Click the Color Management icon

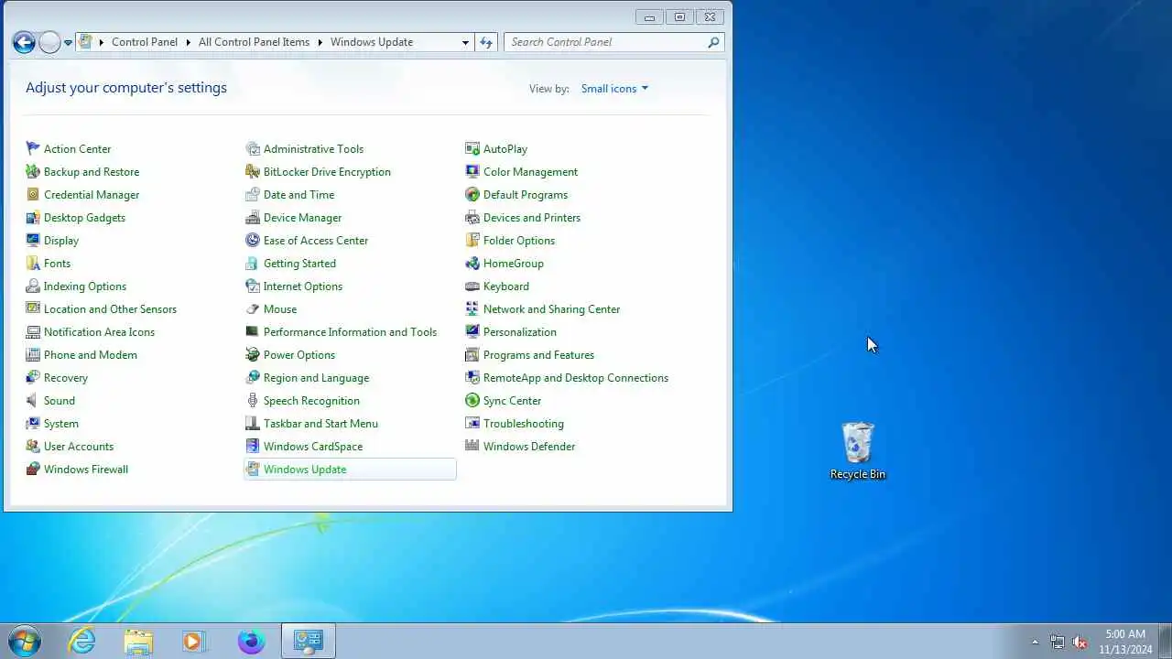pos(472,171)
